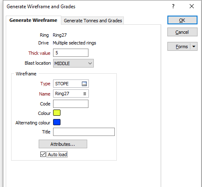Click into the Code input field
The height and width of the screenshot is (187, 202).
coord(71,104)
